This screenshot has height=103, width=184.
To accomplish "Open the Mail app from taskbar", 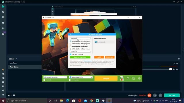I will point(85,100).
